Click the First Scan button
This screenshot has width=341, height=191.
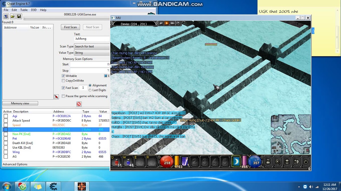(70, 27)
